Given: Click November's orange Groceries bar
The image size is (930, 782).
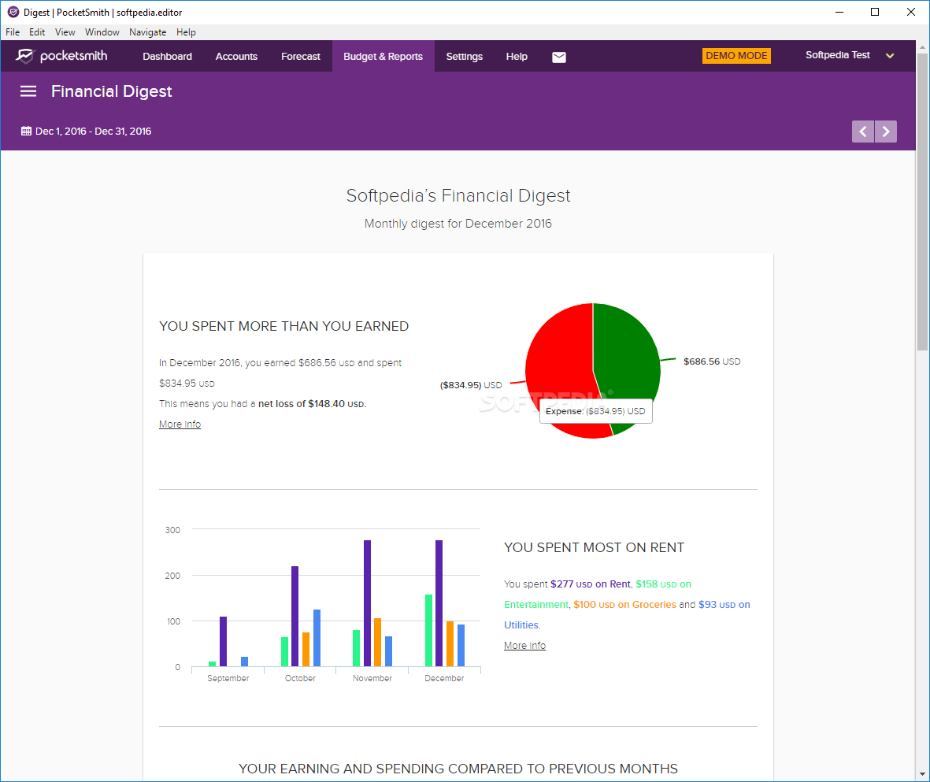Looking at the screenshot, I should pyautogui.click(x=378, y=642).
